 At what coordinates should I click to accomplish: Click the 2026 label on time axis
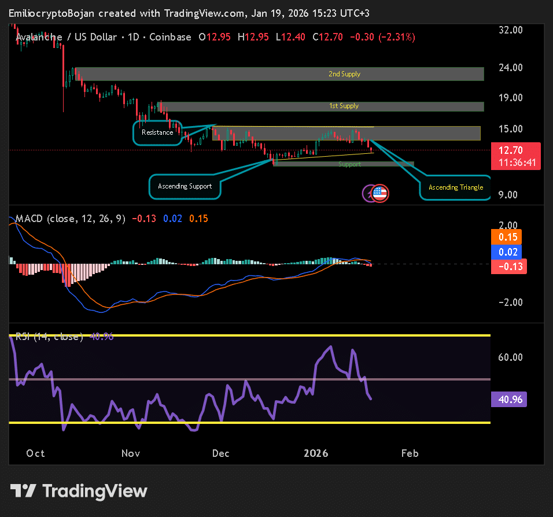(316, 453)
